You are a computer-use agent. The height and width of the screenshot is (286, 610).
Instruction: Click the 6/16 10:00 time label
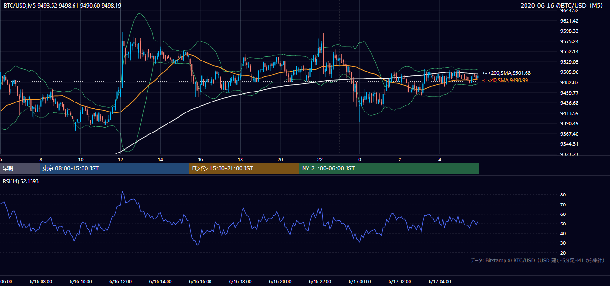pos(81,281)
